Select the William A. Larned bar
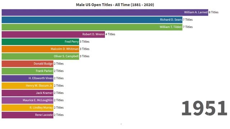230x129 pixels. click(x=105, y=13)
